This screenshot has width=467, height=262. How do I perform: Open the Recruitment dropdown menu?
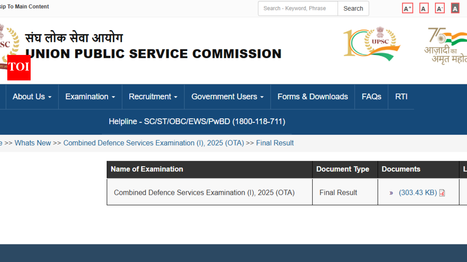(153, 97)
